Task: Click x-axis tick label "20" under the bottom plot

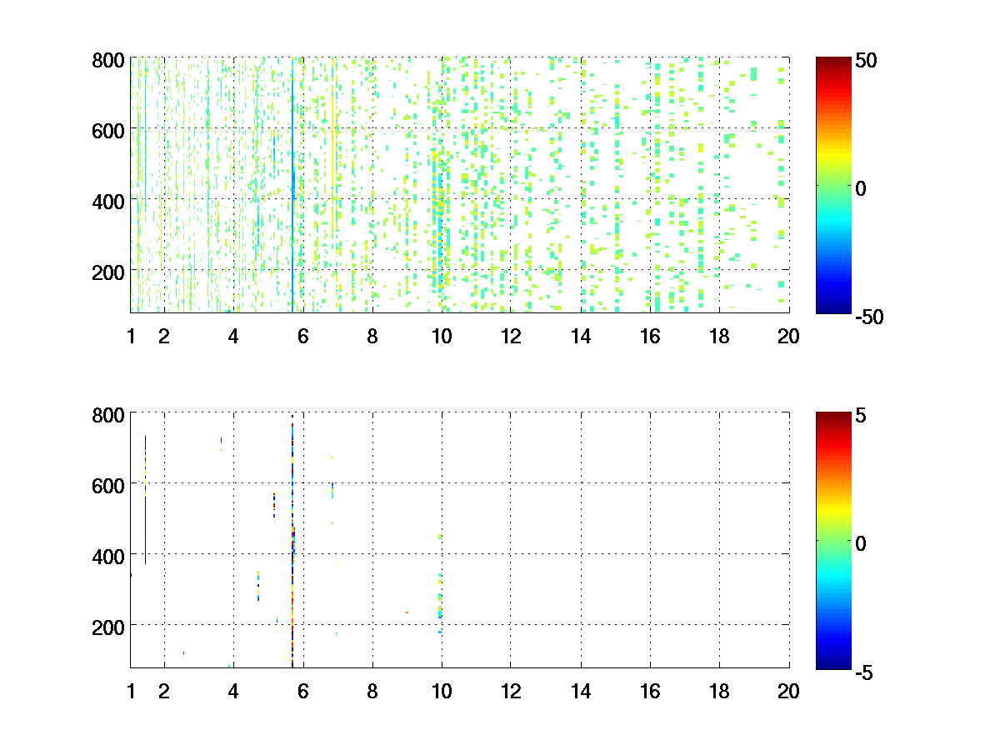Action: (788, 691)
